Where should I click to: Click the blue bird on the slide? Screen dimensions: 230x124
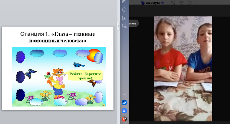79,65
